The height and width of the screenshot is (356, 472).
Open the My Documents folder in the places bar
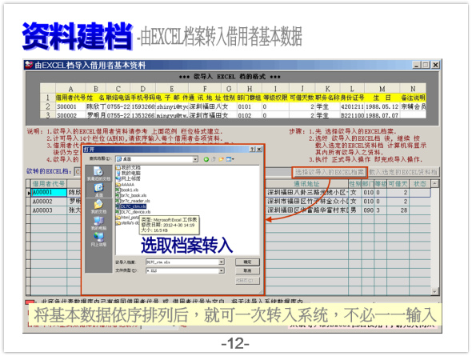98,206
